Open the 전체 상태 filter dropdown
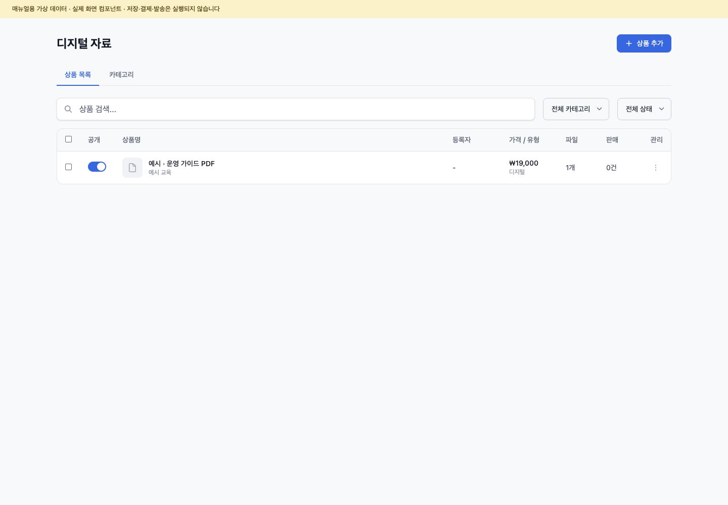The height and width of the screenshot is (505, 728). (644, 109)
